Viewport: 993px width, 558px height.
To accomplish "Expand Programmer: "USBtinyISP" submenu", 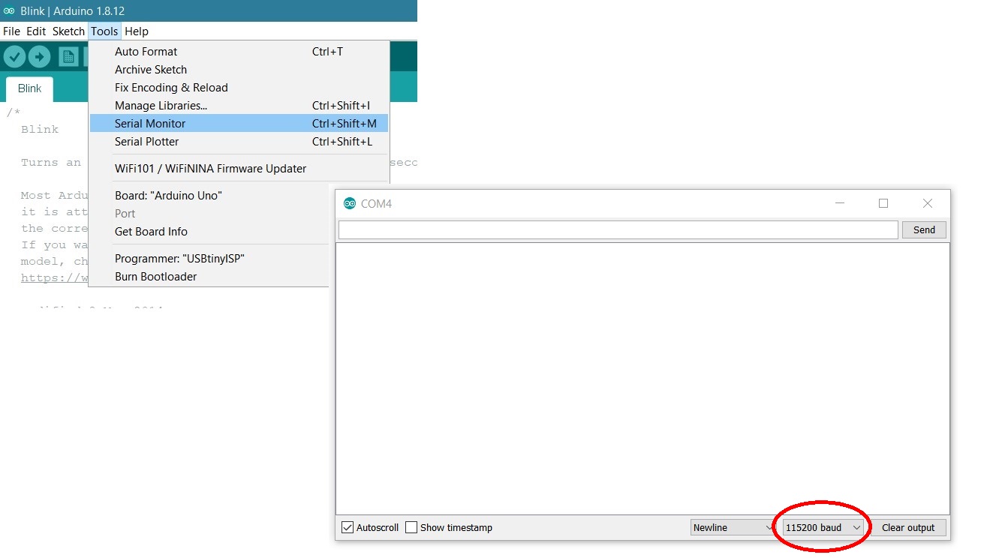I will [210, 259].
